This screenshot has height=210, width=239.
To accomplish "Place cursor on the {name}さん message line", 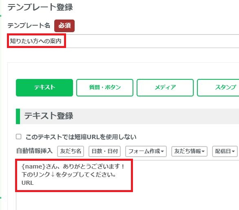I will (73, 166).
